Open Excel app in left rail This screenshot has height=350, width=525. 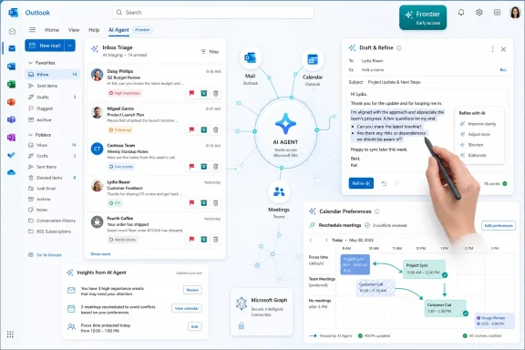click(x=11, y=84)
